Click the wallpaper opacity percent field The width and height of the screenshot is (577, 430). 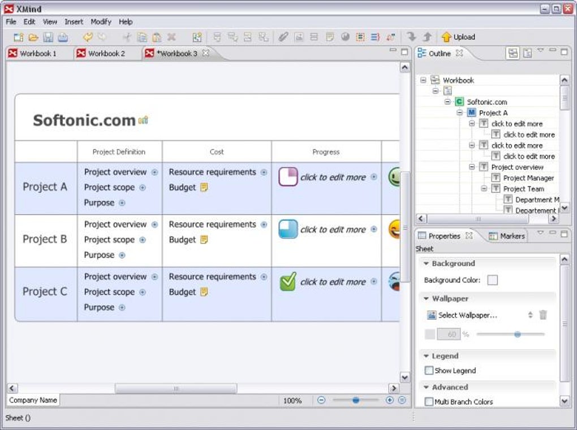tap(449, 334)
